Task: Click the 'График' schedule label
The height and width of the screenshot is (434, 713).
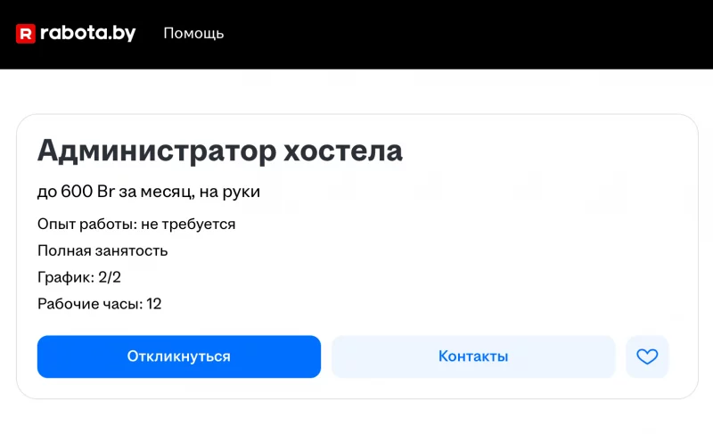Action: click(x=64, y=277)
